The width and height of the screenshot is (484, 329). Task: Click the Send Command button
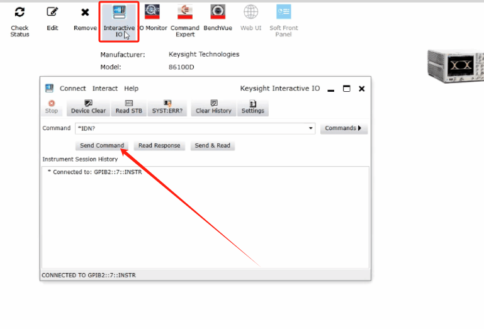click(x=102, y=146)
